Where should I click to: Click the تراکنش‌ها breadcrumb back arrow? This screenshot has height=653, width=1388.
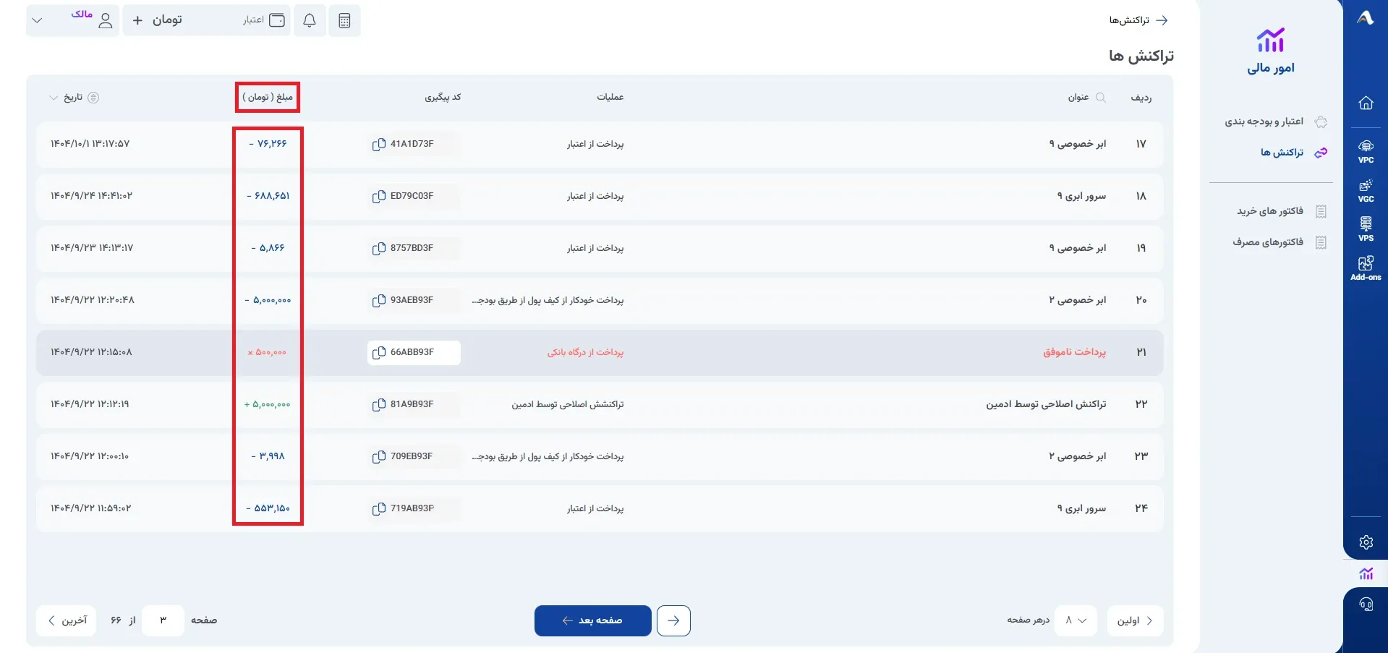(x=1162, y=20)
